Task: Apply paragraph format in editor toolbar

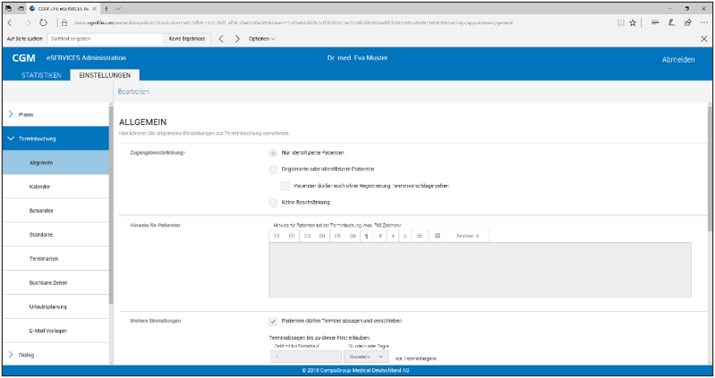Action: [x=367, y=236]
